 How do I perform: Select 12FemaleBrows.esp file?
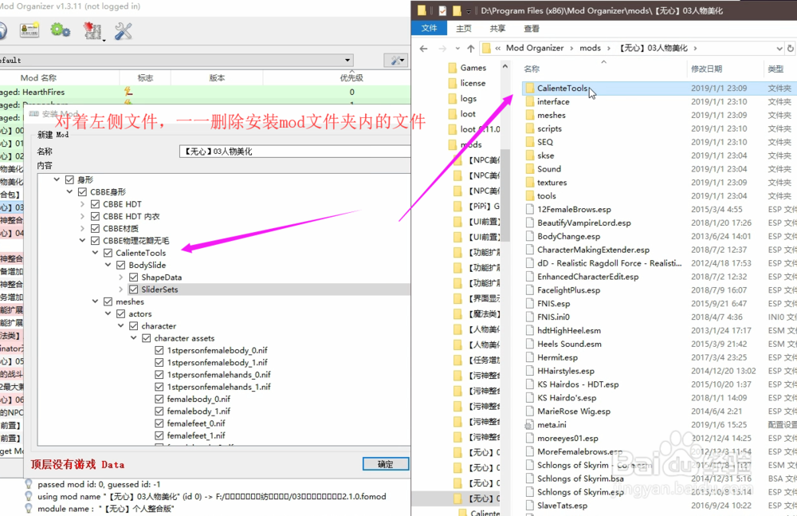[x=574, y=209]
